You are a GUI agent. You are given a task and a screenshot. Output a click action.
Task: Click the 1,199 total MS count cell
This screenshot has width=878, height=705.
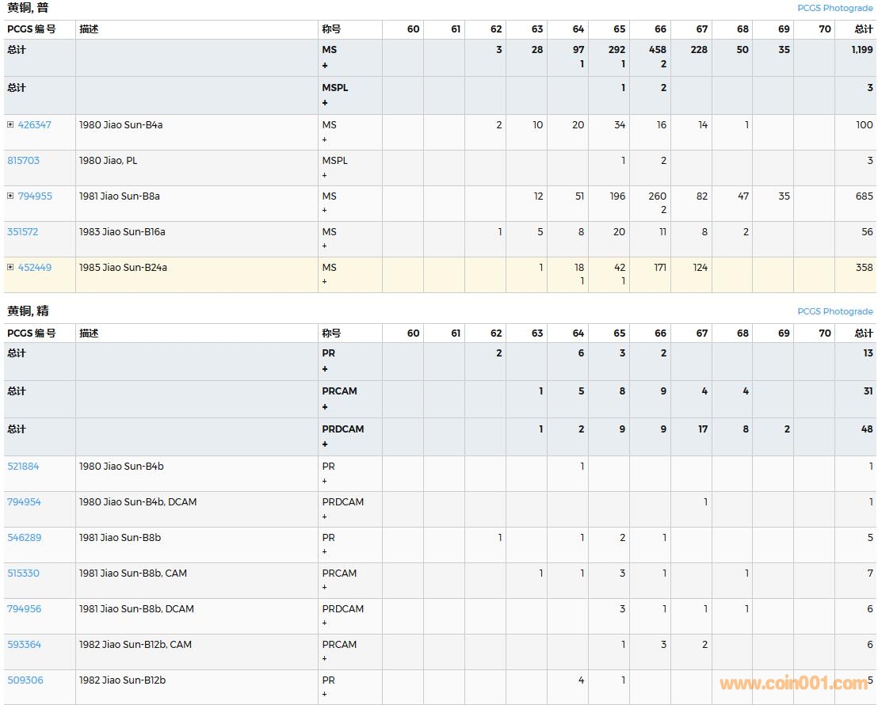[861, 50]
